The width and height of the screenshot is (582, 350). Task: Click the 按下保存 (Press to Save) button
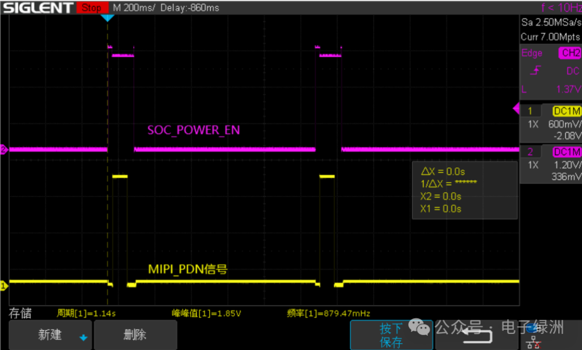click(391, 335)
